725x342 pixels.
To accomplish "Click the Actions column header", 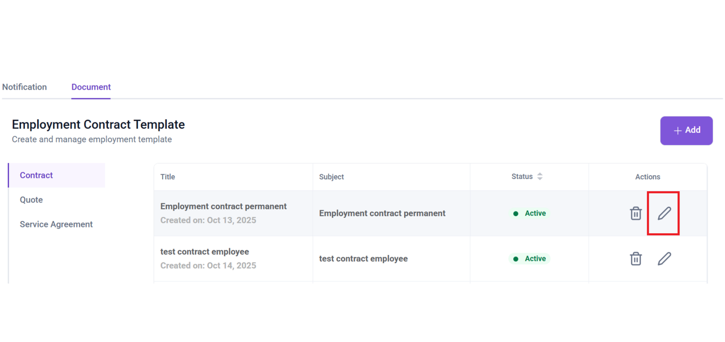I will pos(647,177).
